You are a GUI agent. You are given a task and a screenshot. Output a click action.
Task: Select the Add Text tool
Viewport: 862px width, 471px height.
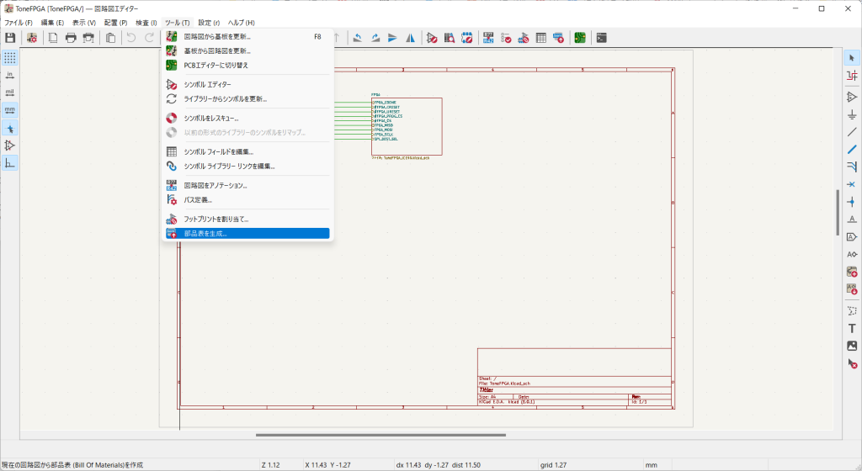[x=852, y=328]
